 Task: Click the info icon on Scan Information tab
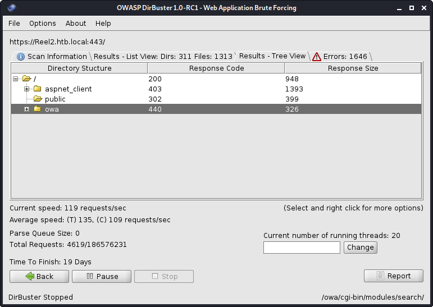(21, 56)
